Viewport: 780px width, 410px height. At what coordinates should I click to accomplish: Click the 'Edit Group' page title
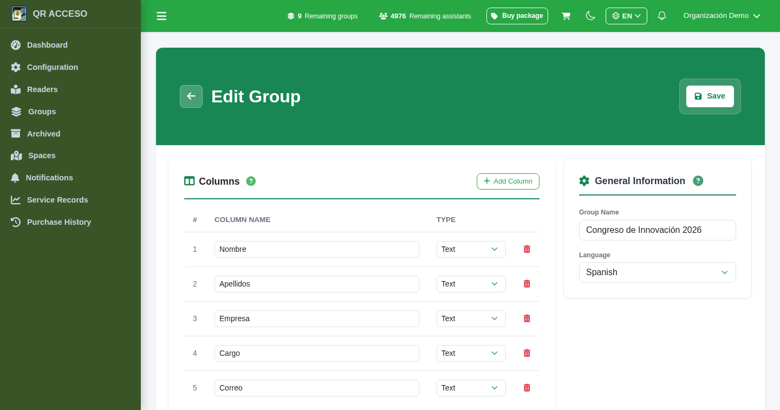click(256, 96)
